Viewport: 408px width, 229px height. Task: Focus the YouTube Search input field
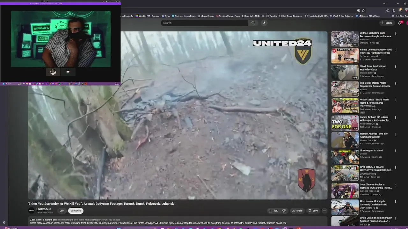click(204, 23)
